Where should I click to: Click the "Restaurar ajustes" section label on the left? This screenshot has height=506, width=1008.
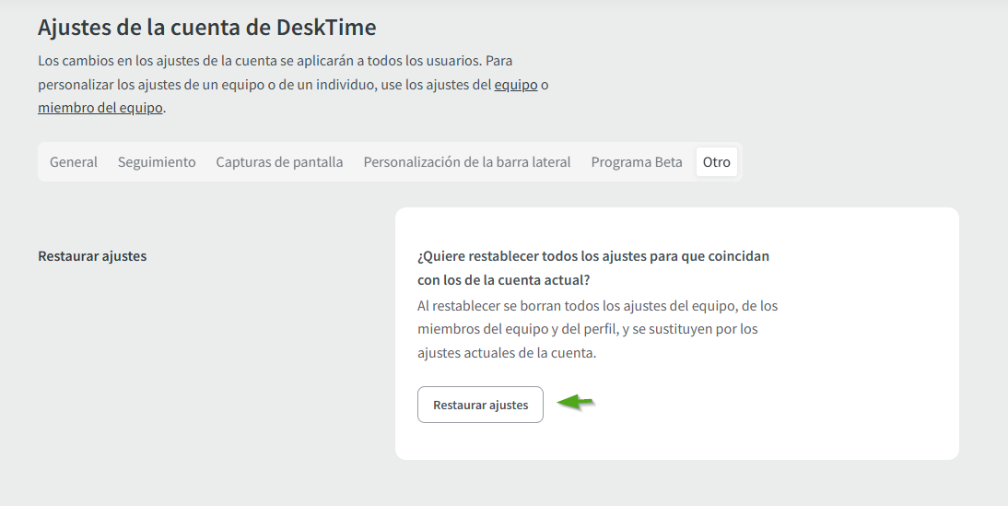(92, 256)
